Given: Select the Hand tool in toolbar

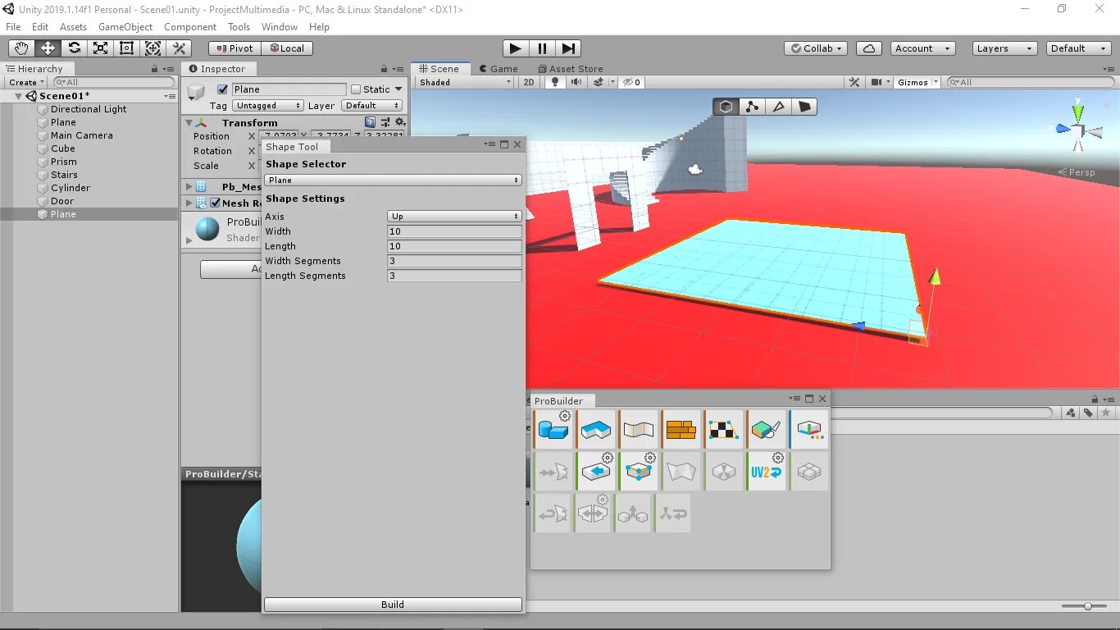Looking at the screenshot, I should [x=21, y=48].
